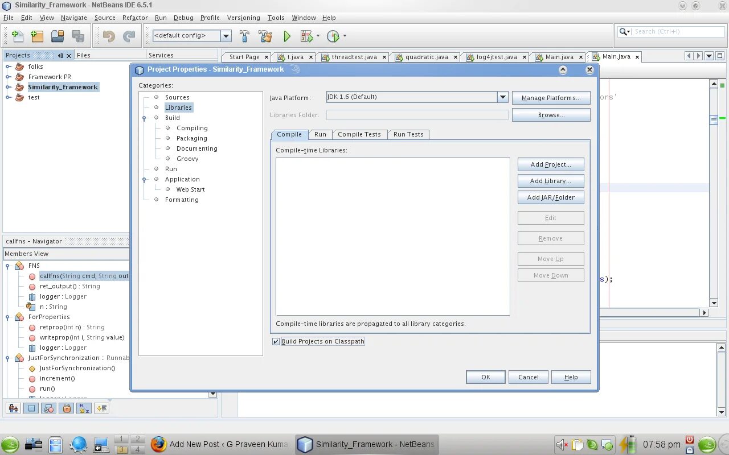
Task: Click the Debug Main Project icon
Action: [306, 36]
